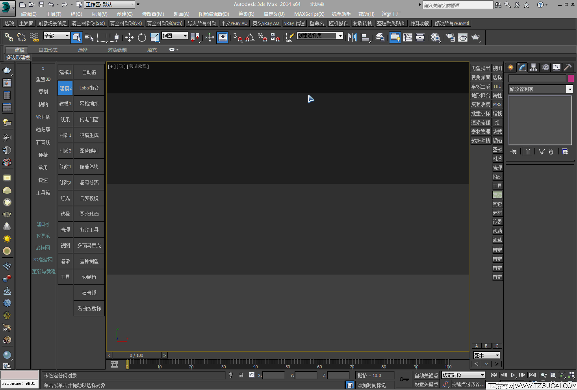Click the magenta object color swatch
The height and width of the screenshot is (390, 577).
point(571,78)
